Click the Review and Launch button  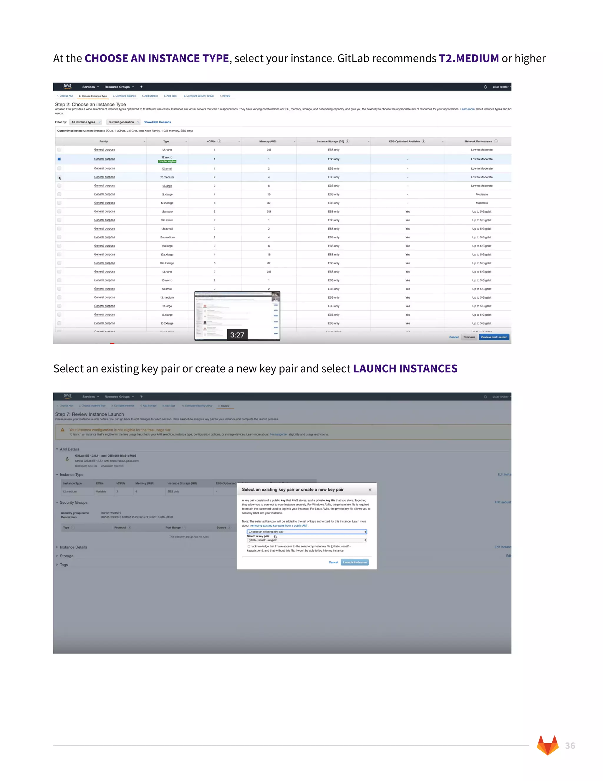(x=494, y=337)
